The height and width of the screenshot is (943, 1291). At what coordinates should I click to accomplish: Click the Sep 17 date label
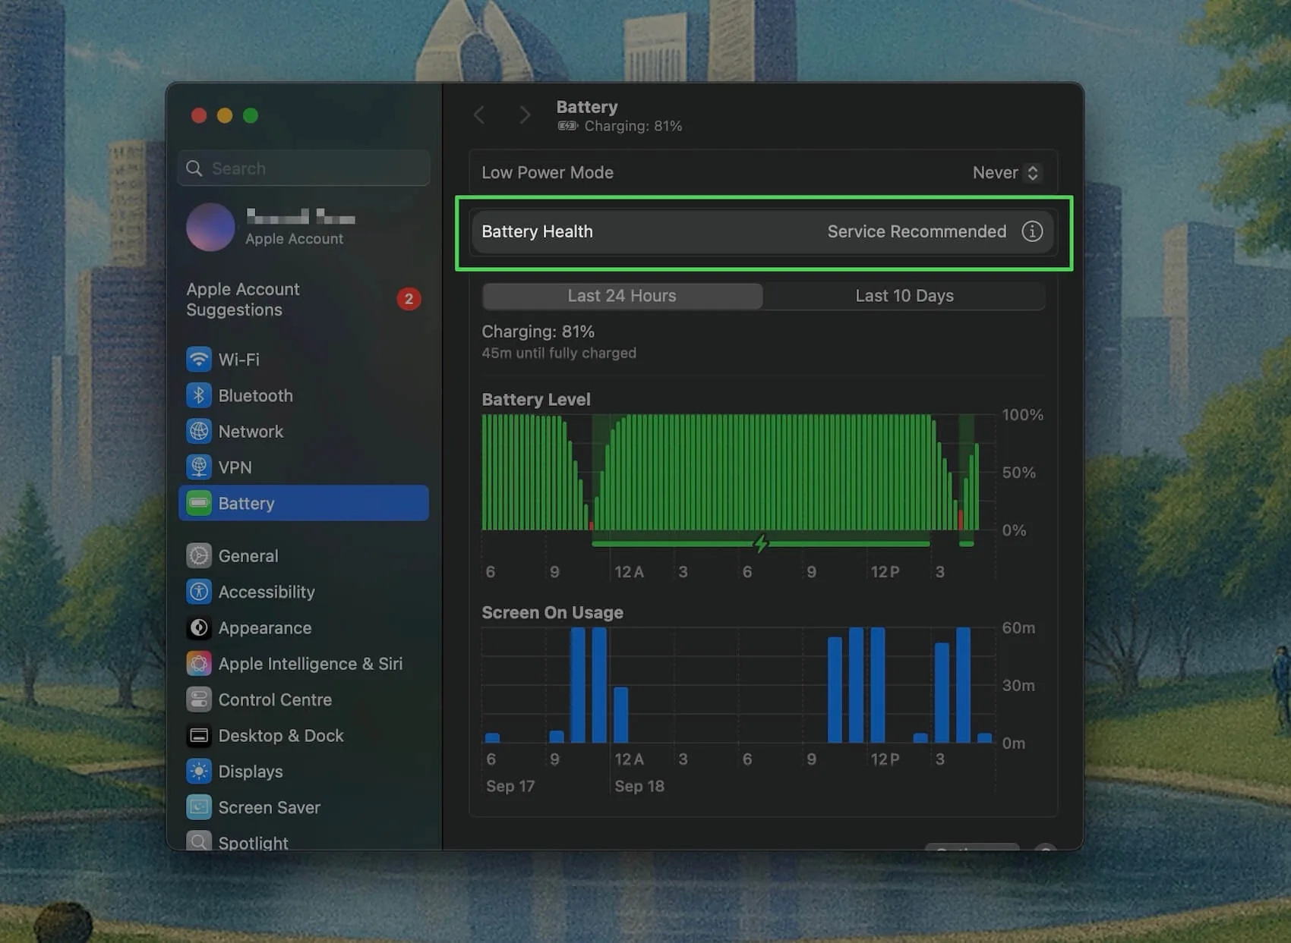pyautogui.click(x=510, y=786)
